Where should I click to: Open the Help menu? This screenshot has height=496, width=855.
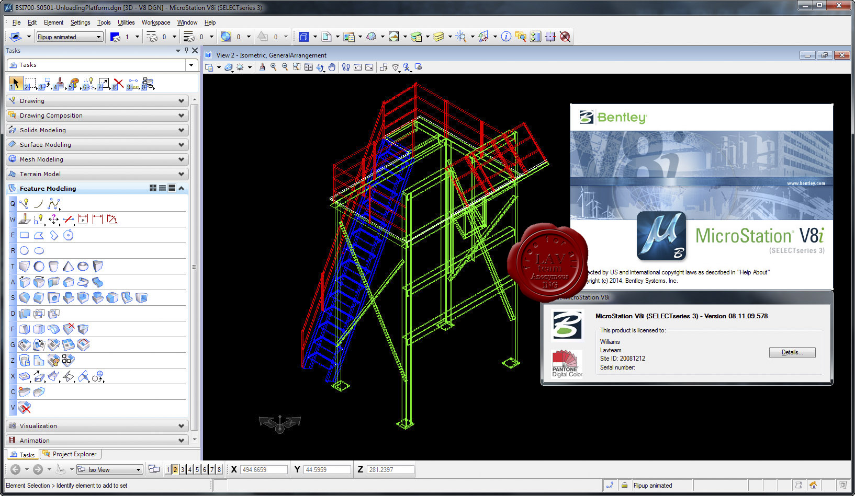coord(210,22)
